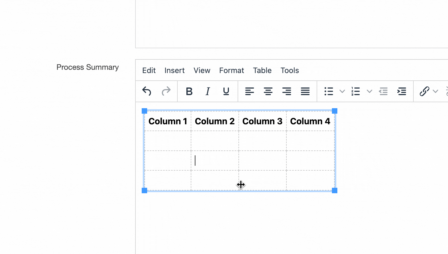448x254 pixels.
Task: Apply underline formatting
Action: (x=226, y=91)
